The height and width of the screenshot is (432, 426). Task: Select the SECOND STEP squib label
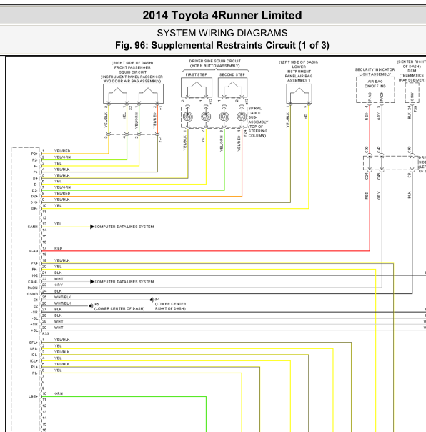(x=232, y=74)
